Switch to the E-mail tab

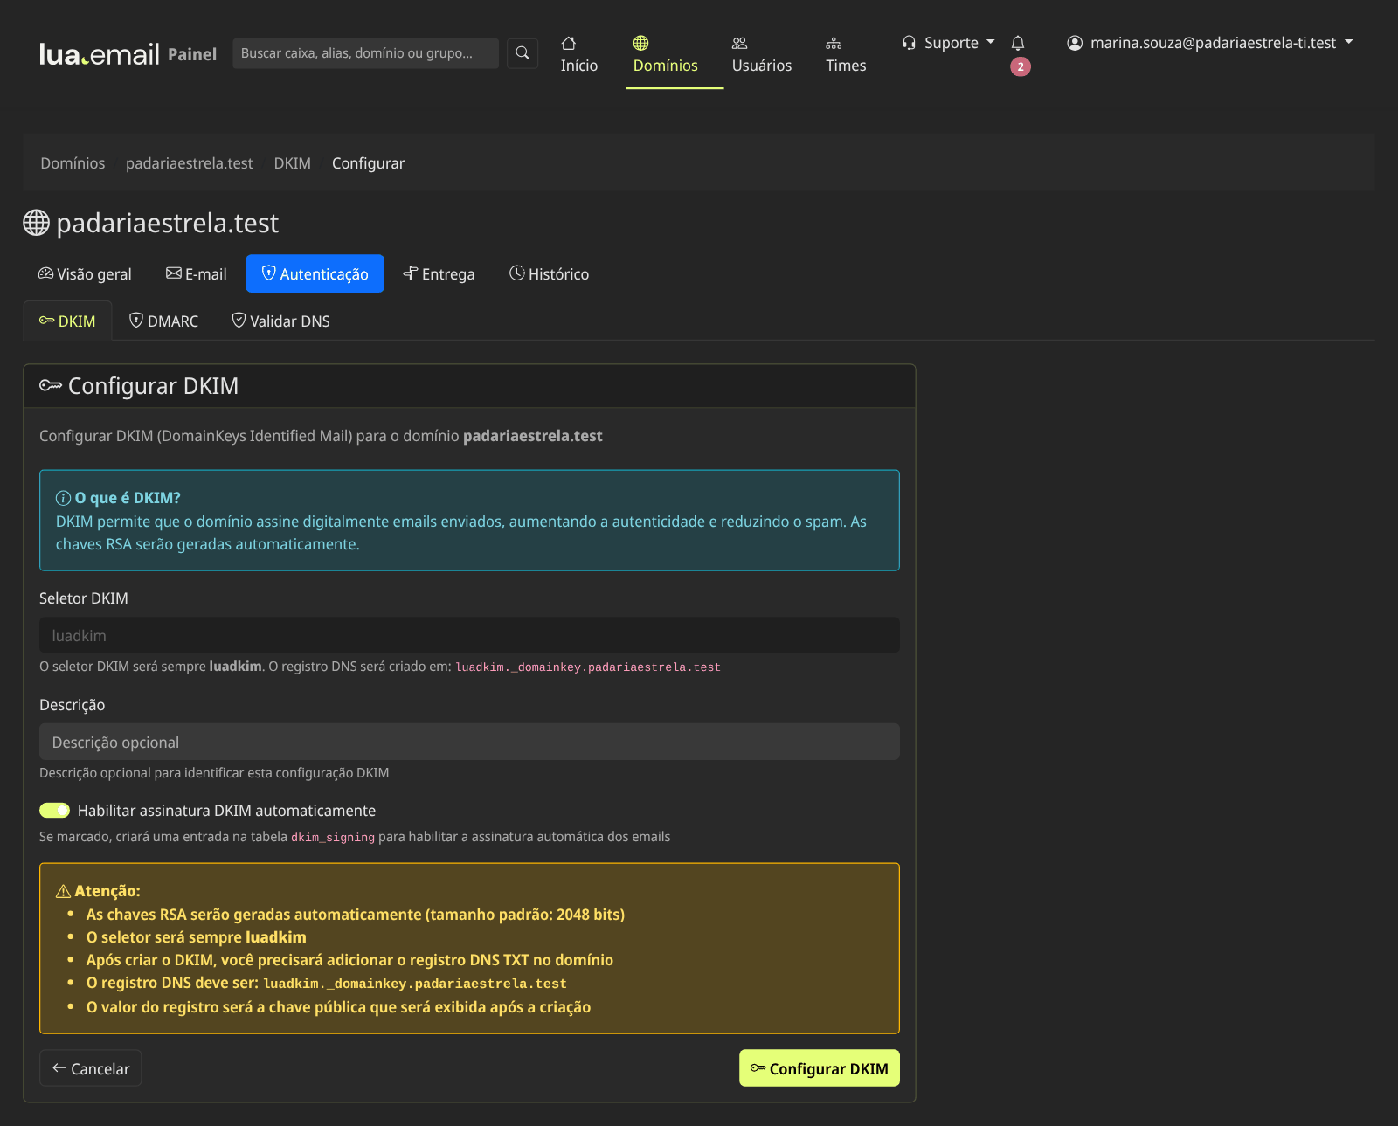[x=197, y=274]
